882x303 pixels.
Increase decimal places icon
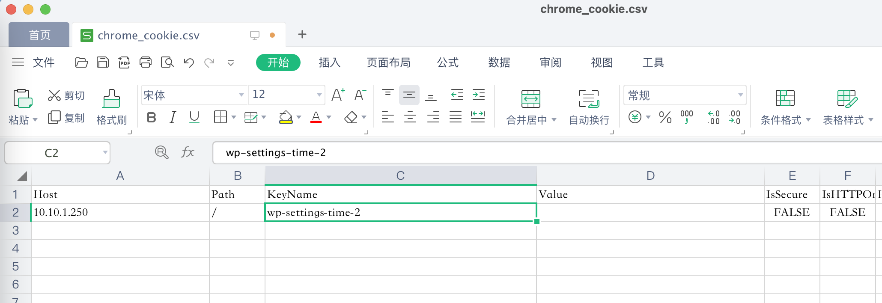tap(713, 117)
